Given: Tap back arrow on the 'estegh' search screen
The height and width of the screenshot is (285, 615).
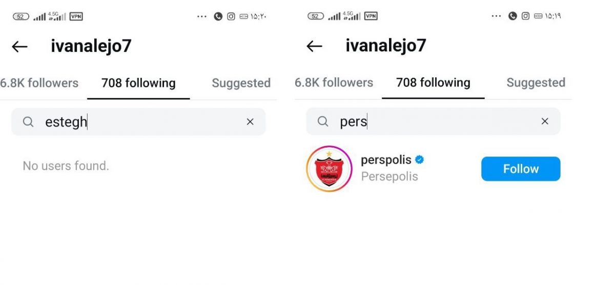Looking at the screenshot, I should pyautogui.click(x=19, y=47).
